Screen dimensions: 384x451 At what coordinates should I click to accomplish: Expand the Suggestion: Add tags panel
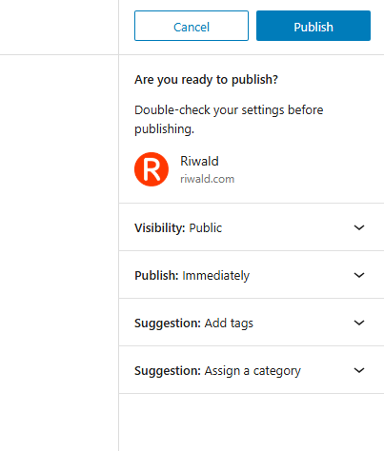252,323
